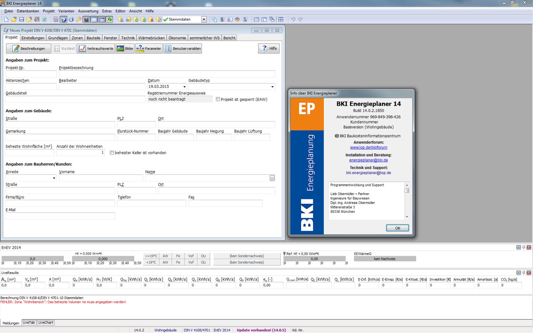
Task: Switch to the Bauteile tab
Action: pyautogui.click(x=93, y=38)
